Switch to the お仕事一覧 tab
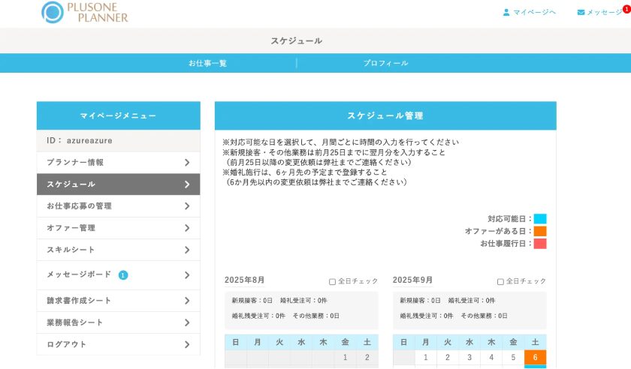 pos(207,63)
